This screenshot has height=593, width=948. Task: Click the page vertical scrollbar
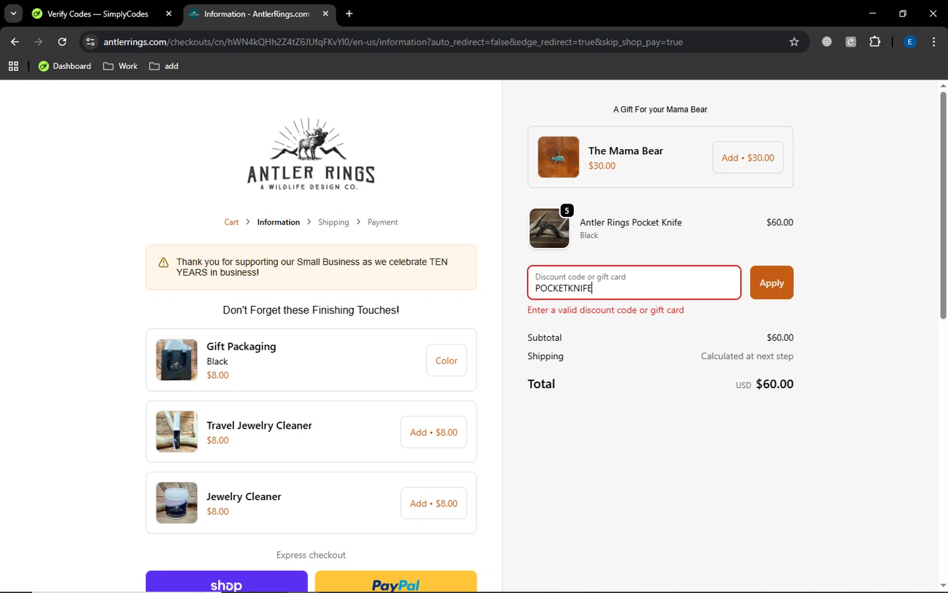pos(943,205)
